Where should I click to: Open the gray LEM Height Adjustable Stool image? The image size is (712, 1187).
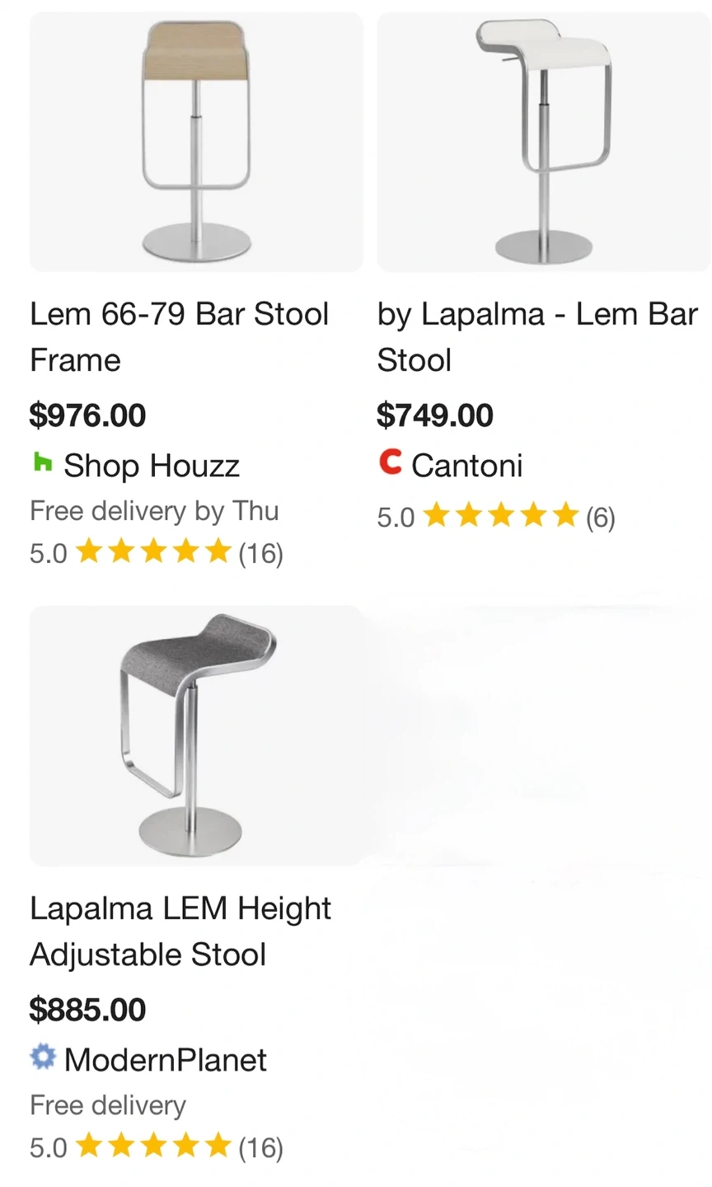pyautogui.click(x=196, y=735)
